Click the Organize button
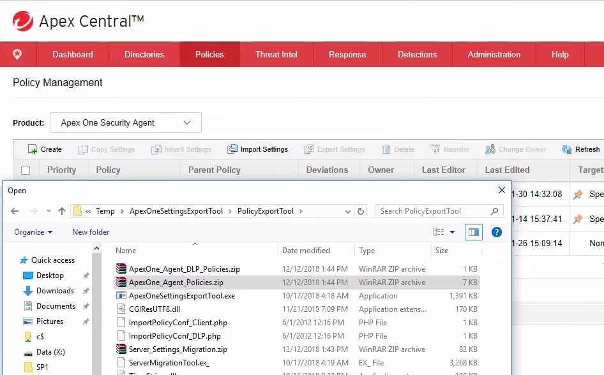 (x=32, y=232)
